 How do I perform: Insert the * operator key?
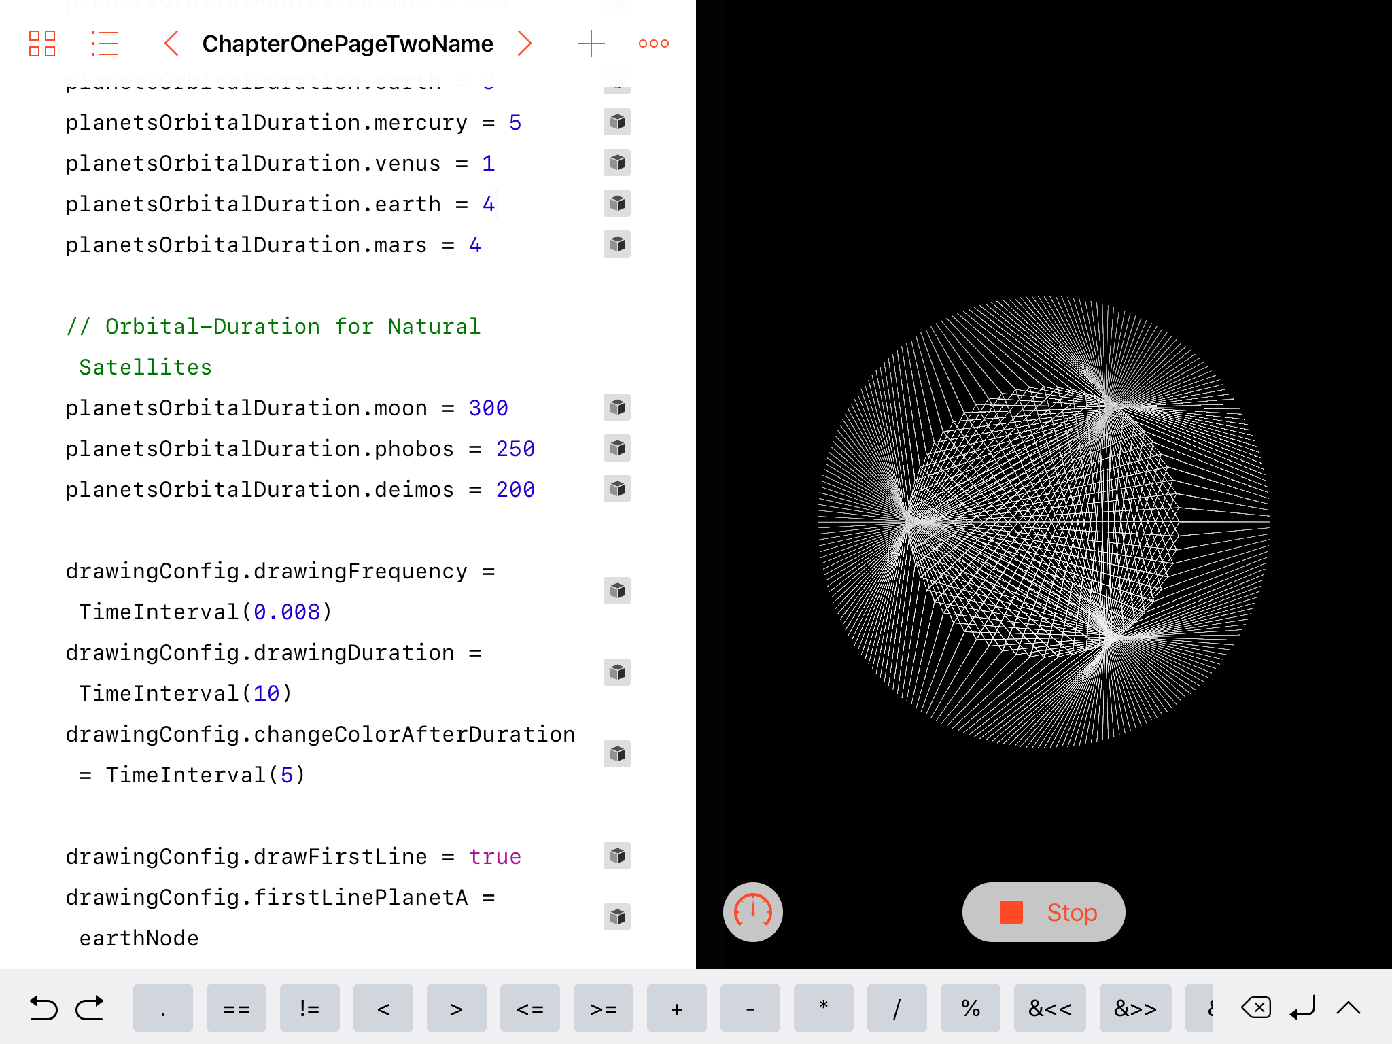pos(824,1008)
